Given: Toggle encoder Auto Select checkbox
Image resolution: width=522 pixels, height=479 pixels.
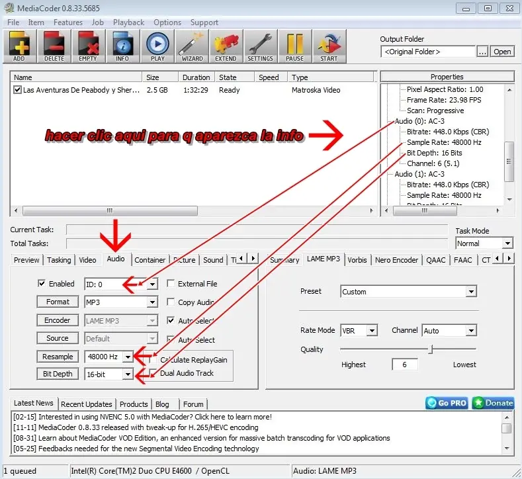Looking at the screenshot, I should point(171,320).
